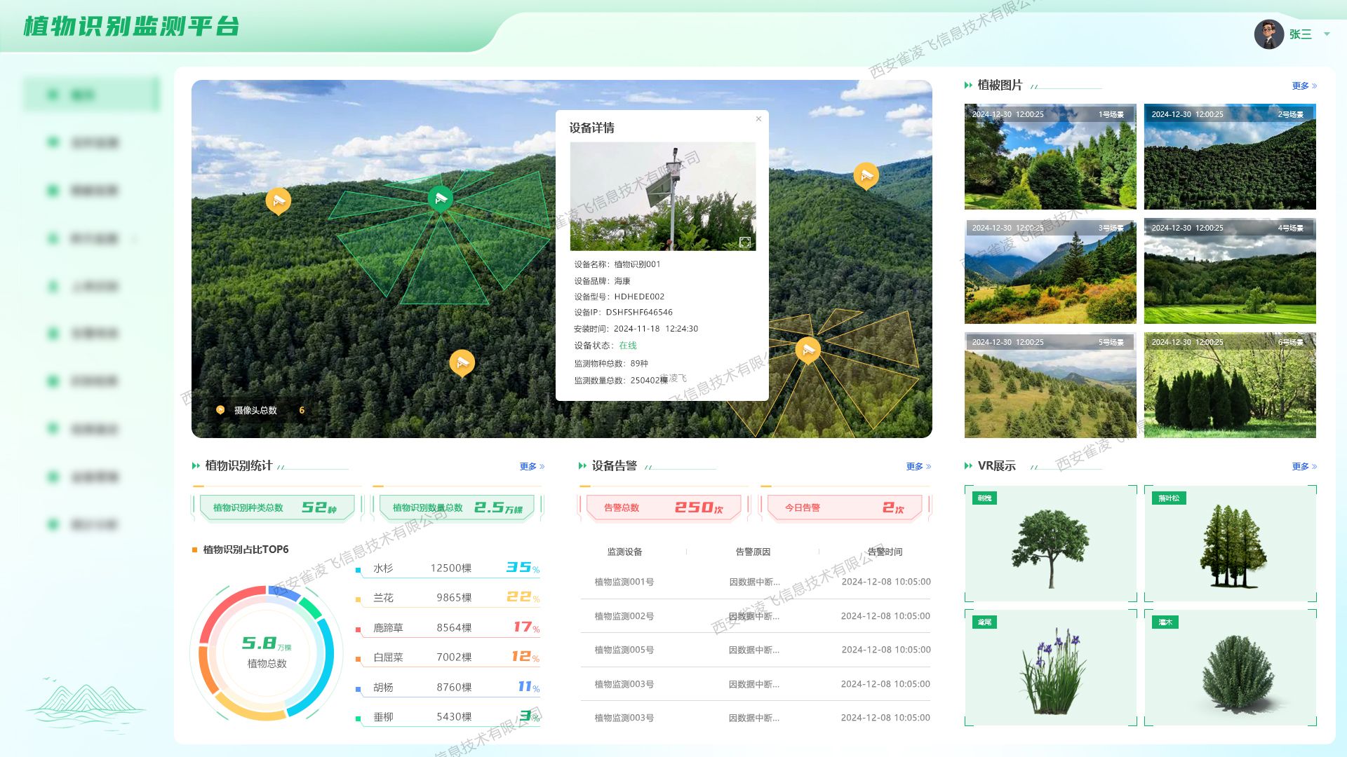1347x757 pixels.
Task: Click the yellow camera marker at bottom-center of map
Action: click(x=462, y=362)
